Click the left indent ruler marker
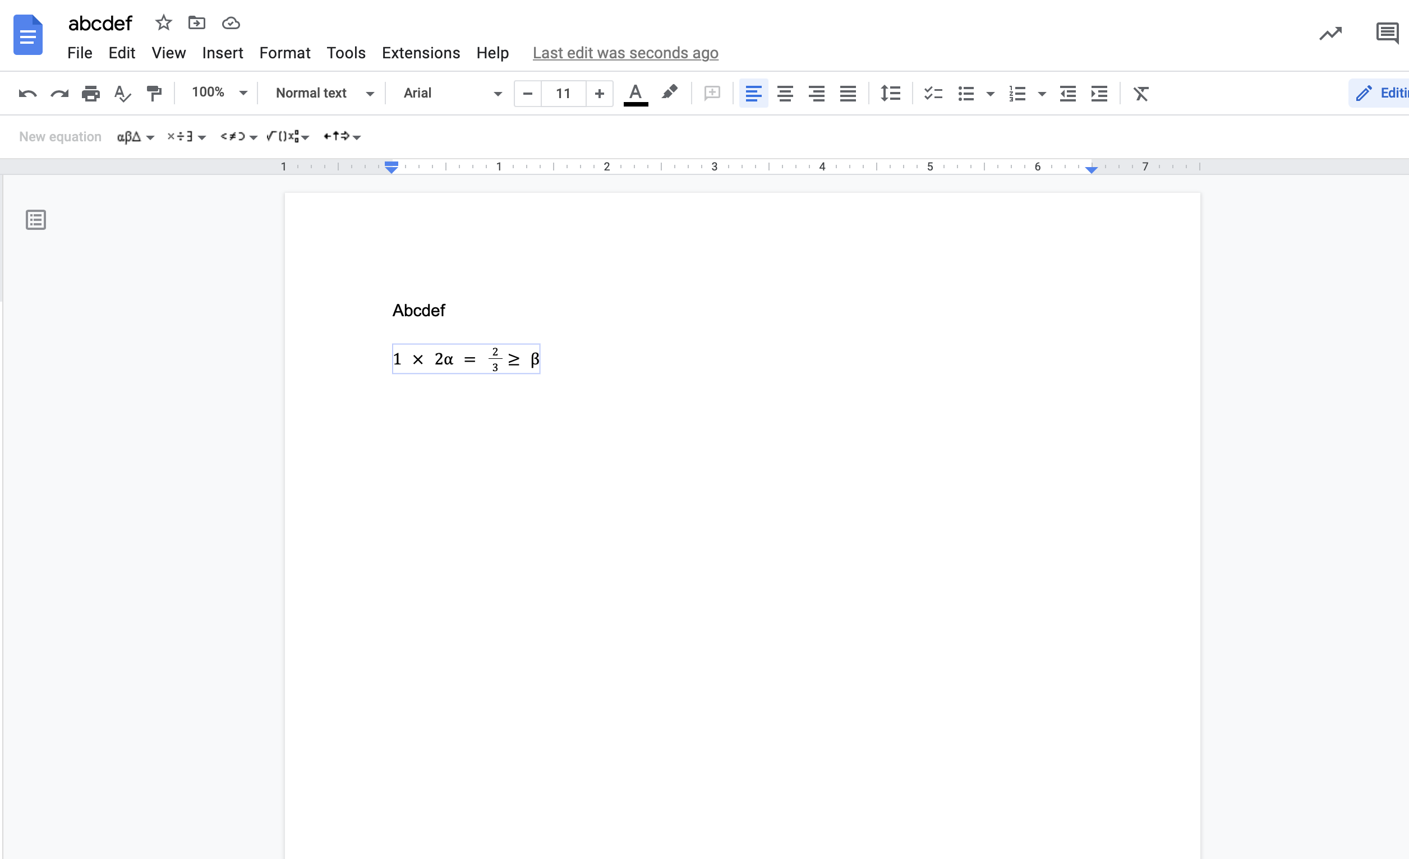 click(x=391, y=168)
